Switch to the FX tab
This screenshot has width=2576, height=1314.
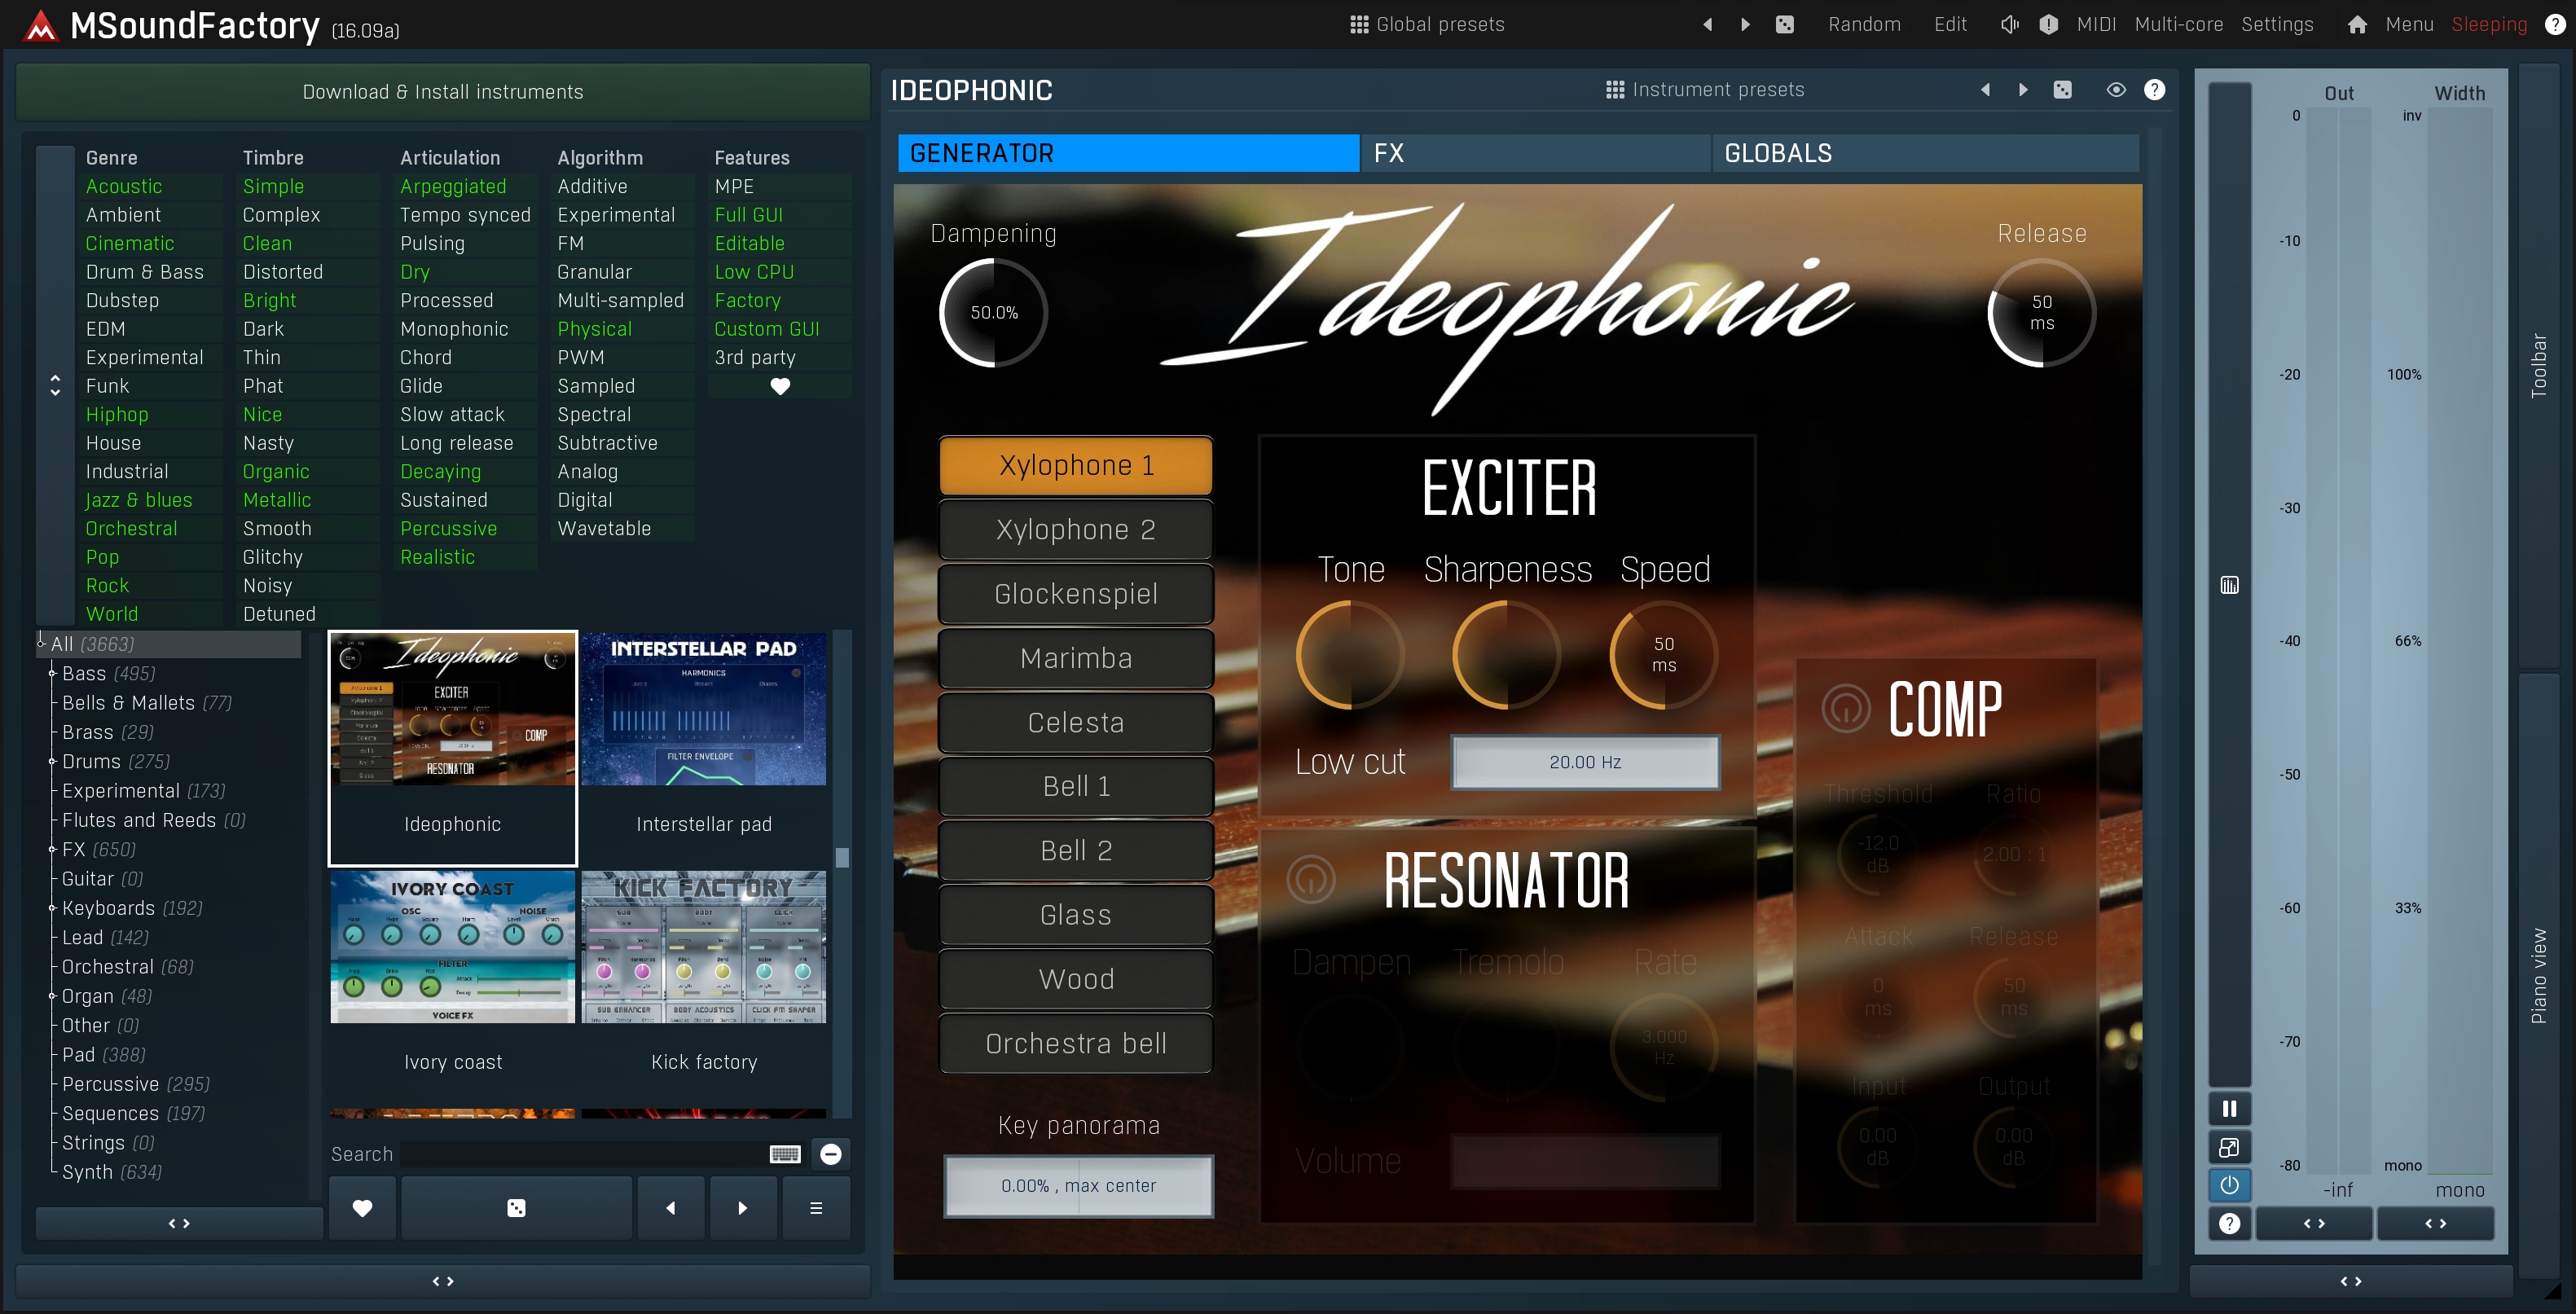[1535, 153]
